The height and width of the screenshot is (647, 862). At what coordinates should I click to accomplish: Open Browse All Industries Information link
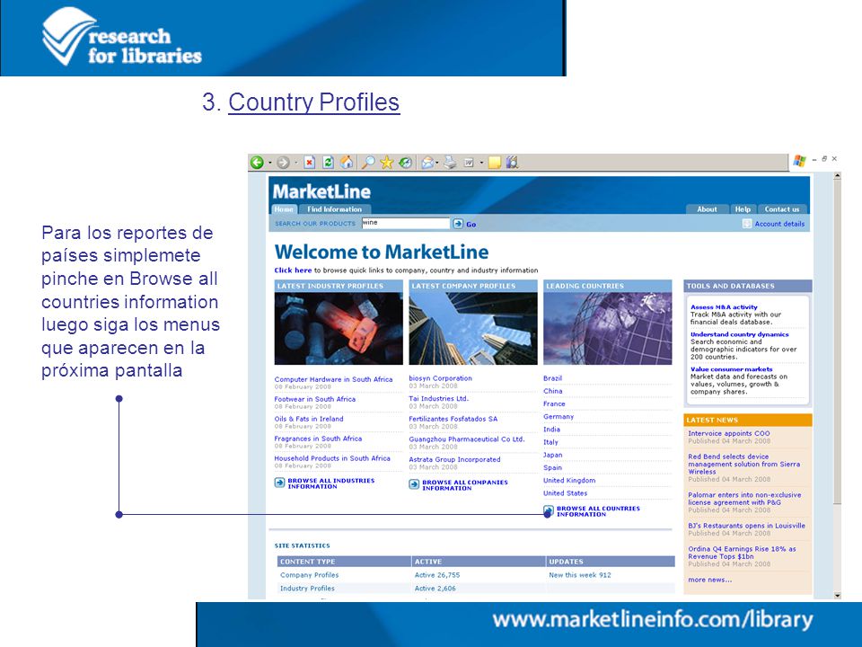[x=331, y=483]
